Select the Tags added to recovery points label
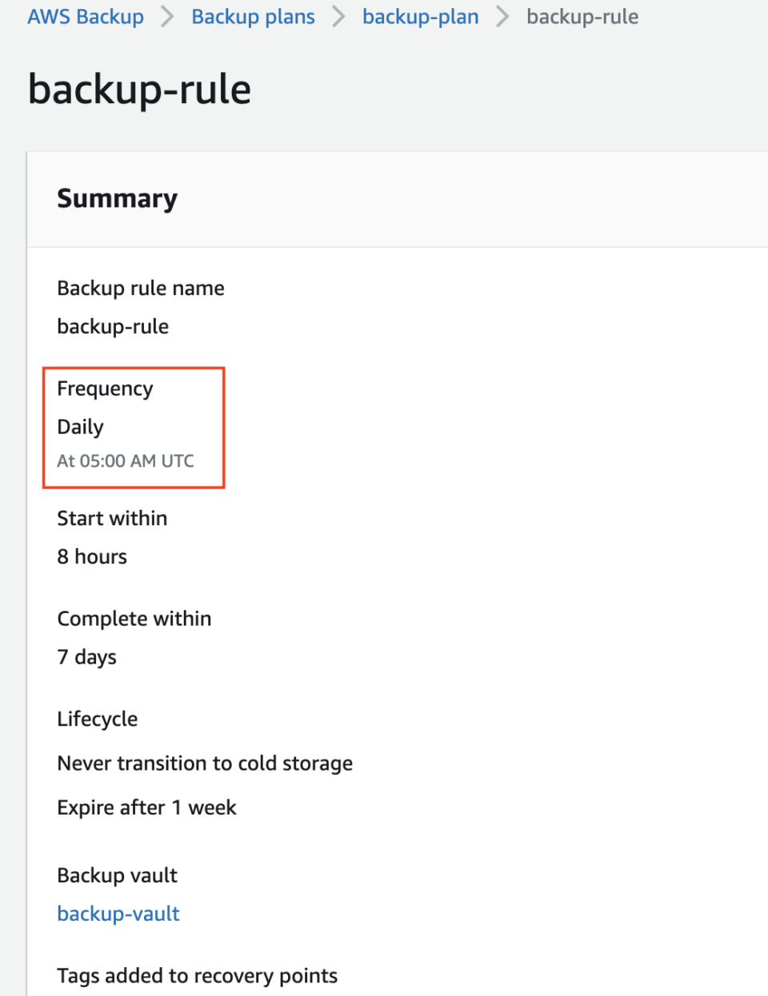This screenshot has height=996, width=768. click(197, 975)
